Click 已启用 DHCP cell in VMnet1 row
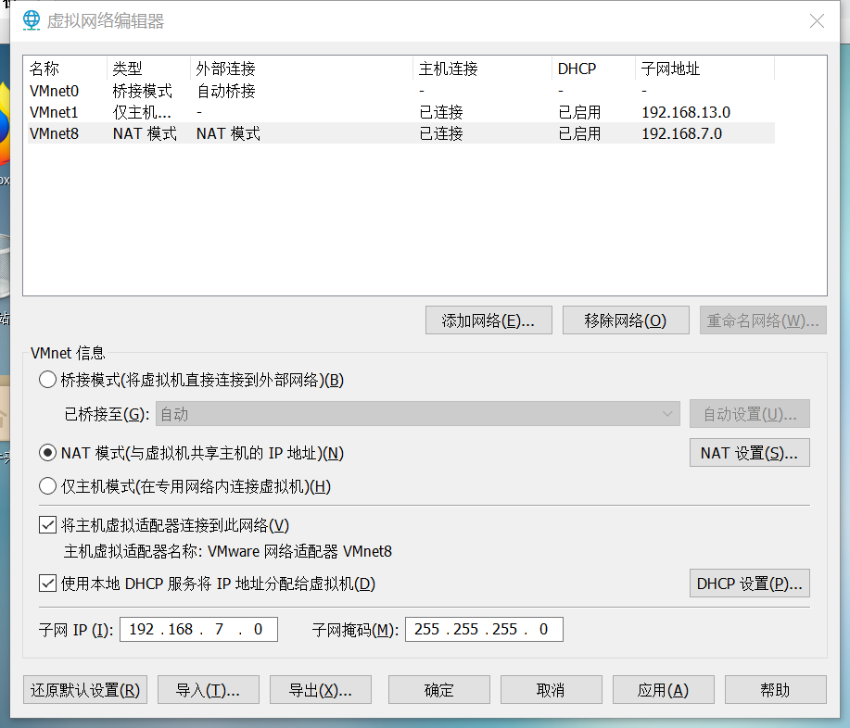 [x=579, y=112]
